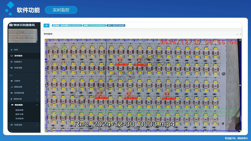Click the top-left orange handle of detection region
251x141 pixels.
(47, 40)
